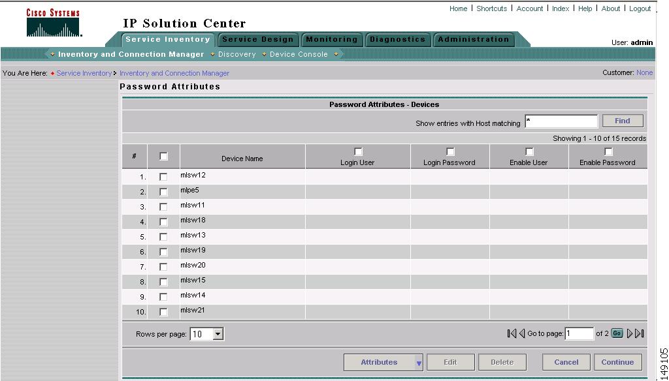Check the Login Password column checkbox

click(450, 152)
